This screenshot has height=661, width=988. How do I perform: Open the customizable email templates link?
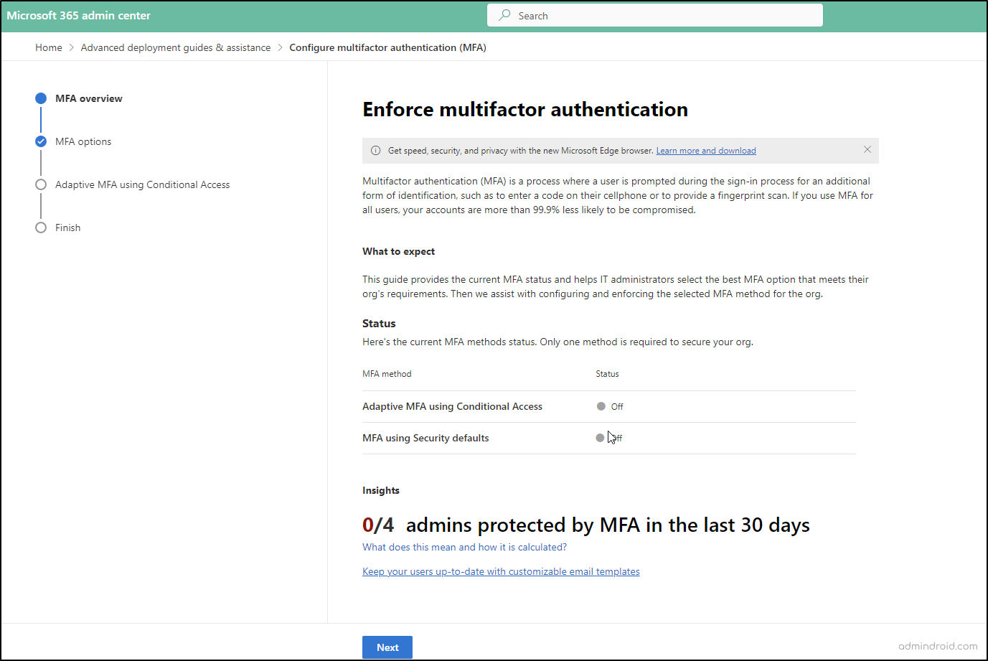pyautogui.click(x=501, y=571)
